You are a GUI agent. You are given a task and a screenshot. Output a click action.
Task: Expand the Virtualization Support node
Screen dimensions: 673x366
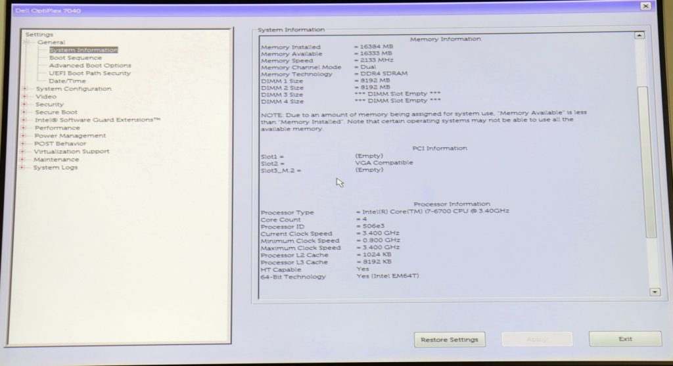[x=23, y=152]
